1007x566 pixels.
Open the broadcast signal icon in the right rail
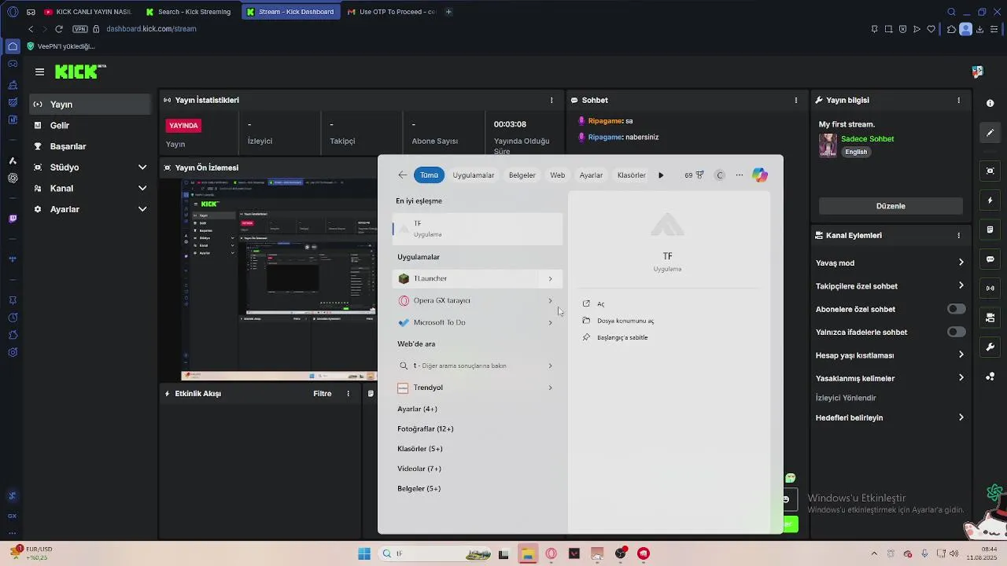point(990,289)
